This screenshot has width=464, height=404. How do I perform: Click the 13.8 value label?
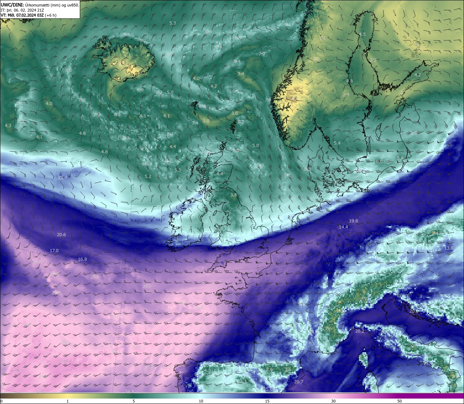(449, 248)
